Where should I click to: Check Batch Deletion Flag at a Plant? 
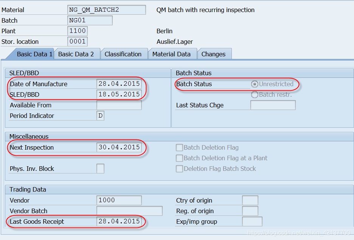pos(179,158)
